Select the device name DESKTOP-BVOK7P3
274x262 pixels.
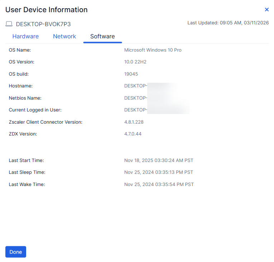point(43,24)
